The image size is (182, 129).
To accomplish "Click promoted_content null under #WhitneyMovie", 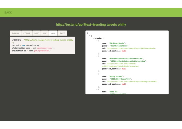I will pos(124,51).
